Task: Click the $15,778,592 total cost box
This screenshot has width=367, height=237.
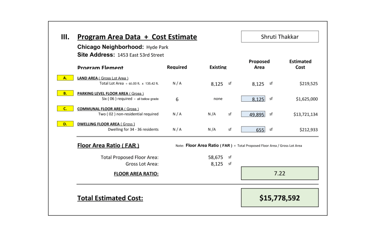Action: point(279,198)
